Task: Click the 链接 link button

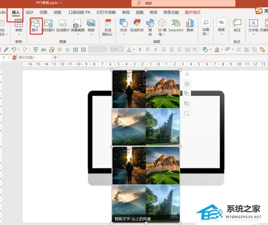Action: (x=221, y=26)
